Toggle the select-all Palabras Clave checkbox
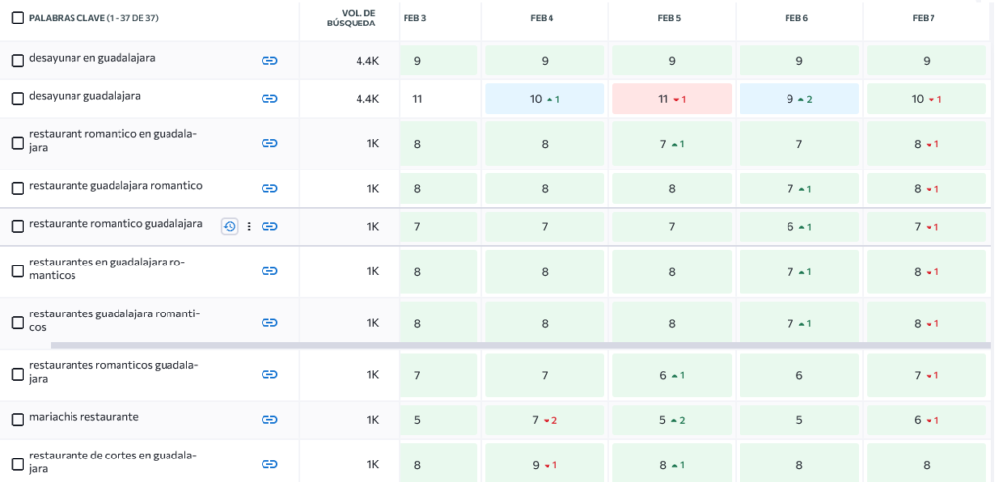 click(x=17, y=18)
